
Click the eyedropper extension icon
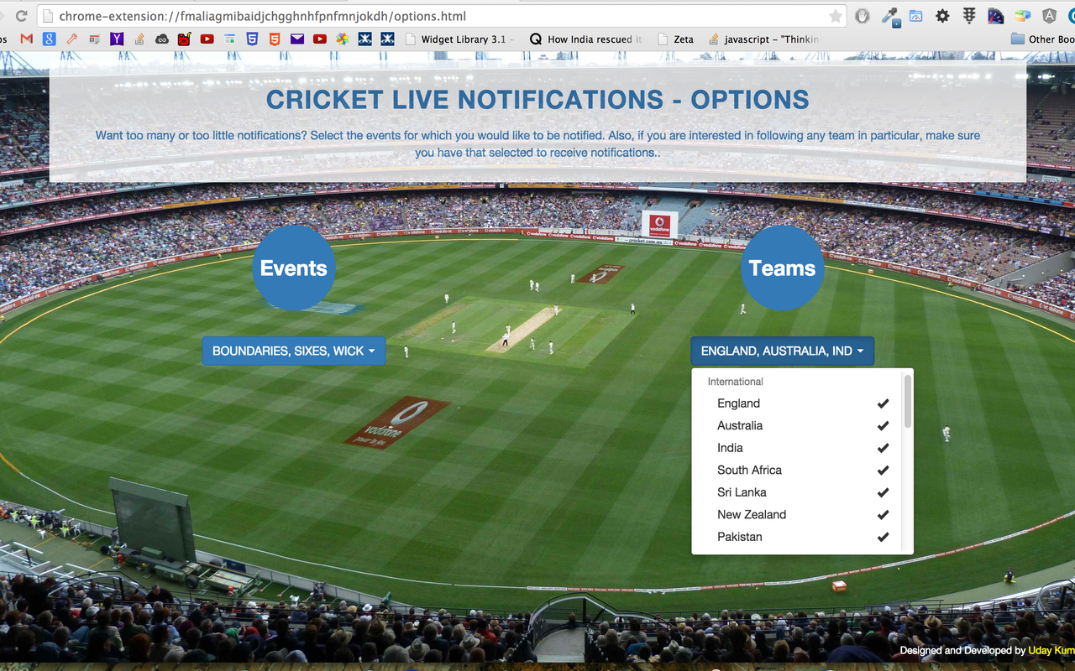pyautogui.click(x=890, y=17)
